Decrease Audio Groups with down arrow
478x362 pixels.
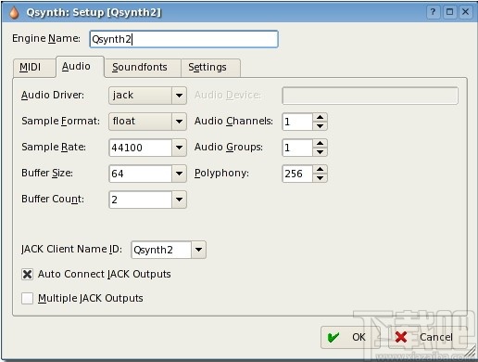pyautogui.click(x=320, y=152)
